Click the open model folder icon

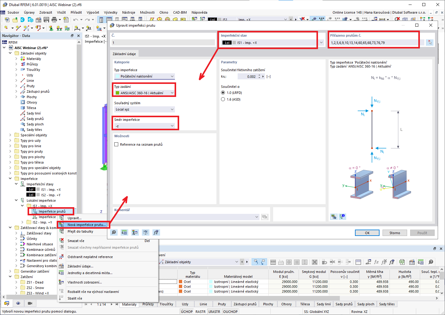click(15, 20)
